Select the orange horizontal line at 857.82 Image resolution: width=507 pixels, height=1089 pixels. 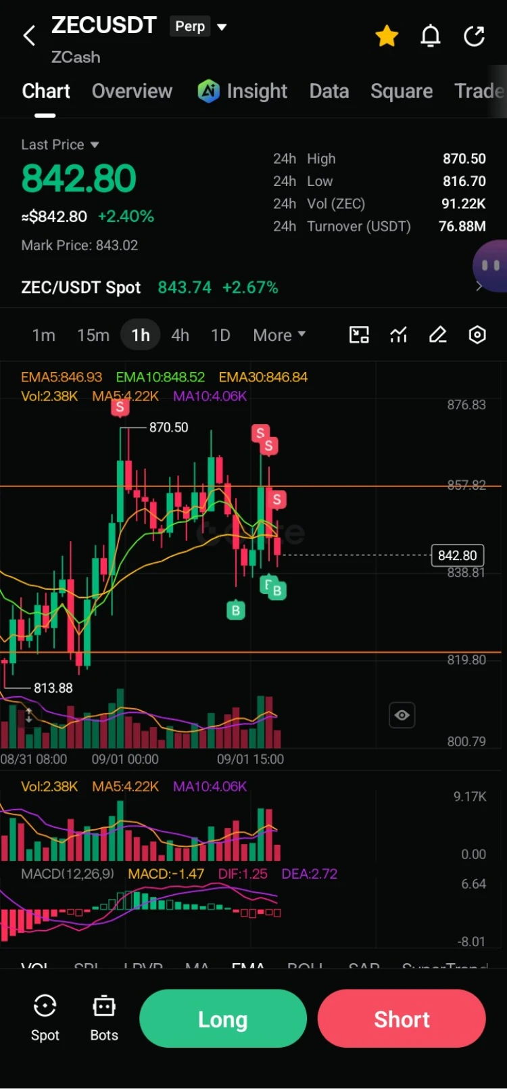pyautogui.click(x=251, y=486)
